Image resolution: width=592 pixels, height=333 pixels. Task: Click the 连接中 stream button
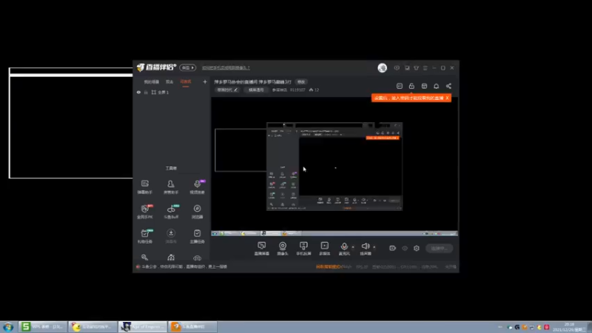point(439,248)
